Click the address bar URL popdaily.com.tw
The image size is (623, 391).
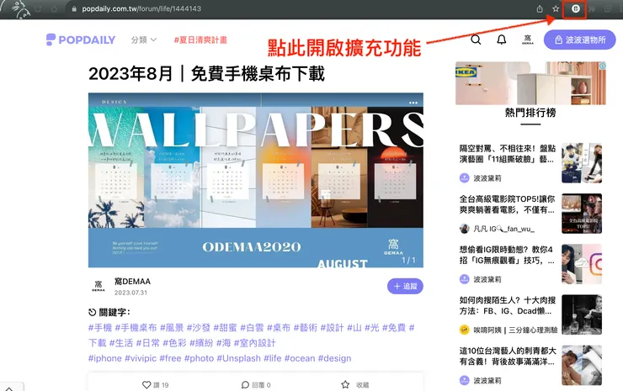click(x=141, y=8)
